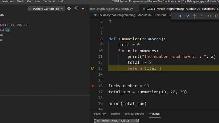Click the terminal output 'The number read now is'

click(x=117, y=120)
